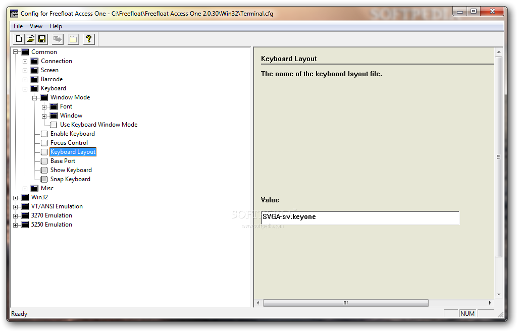Expand the Barcode tree node

pos(25,80)
